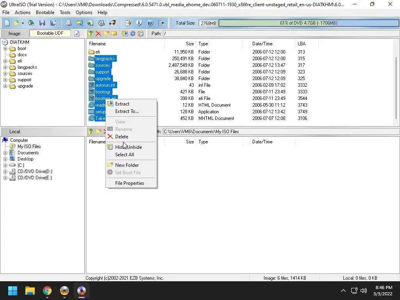This screenshot has width=400, height=300.
Task: Choose File Properties in context menu
Action: (x=131, y=183)
